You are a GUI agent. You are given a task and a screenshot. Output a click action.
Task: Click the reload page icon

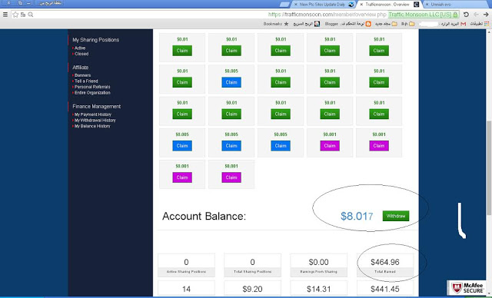[x=466, y=15]
